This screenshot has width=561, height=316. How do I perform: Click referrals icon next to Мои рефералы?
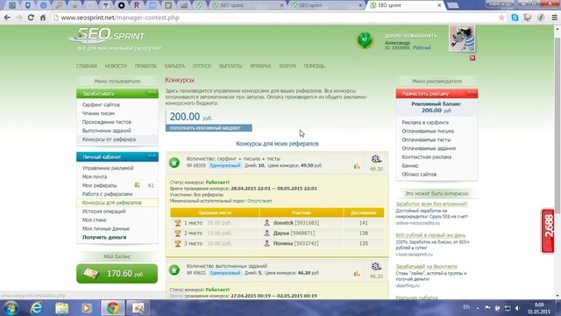(x=137, y=185)
